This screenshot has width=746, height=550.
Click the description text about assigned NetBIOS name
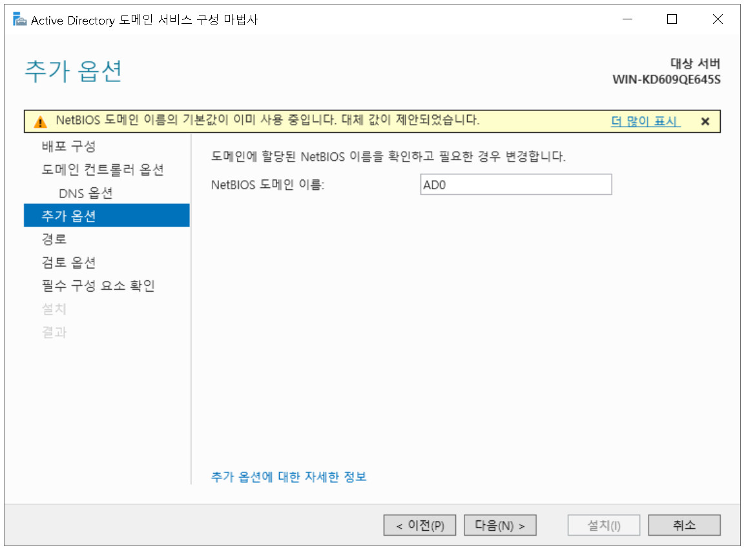pyautogui.click(x=388, y=156)
